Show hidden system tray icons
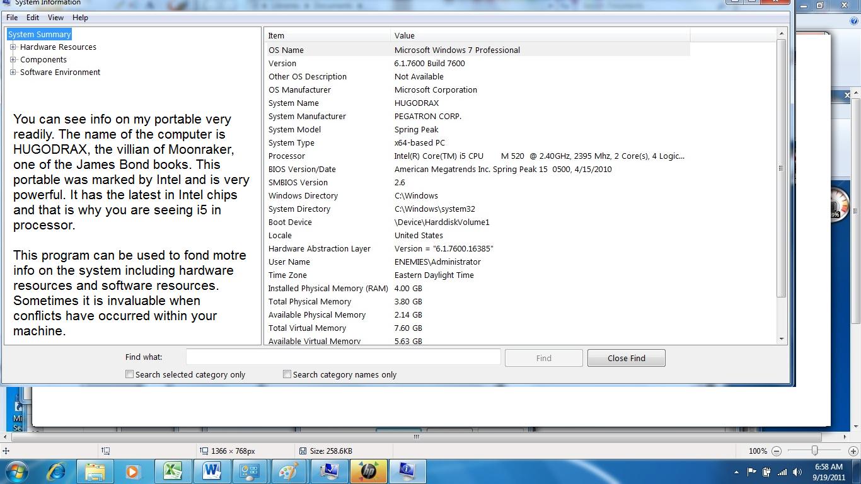Screen dimensions: 861x484 [736, 472]
